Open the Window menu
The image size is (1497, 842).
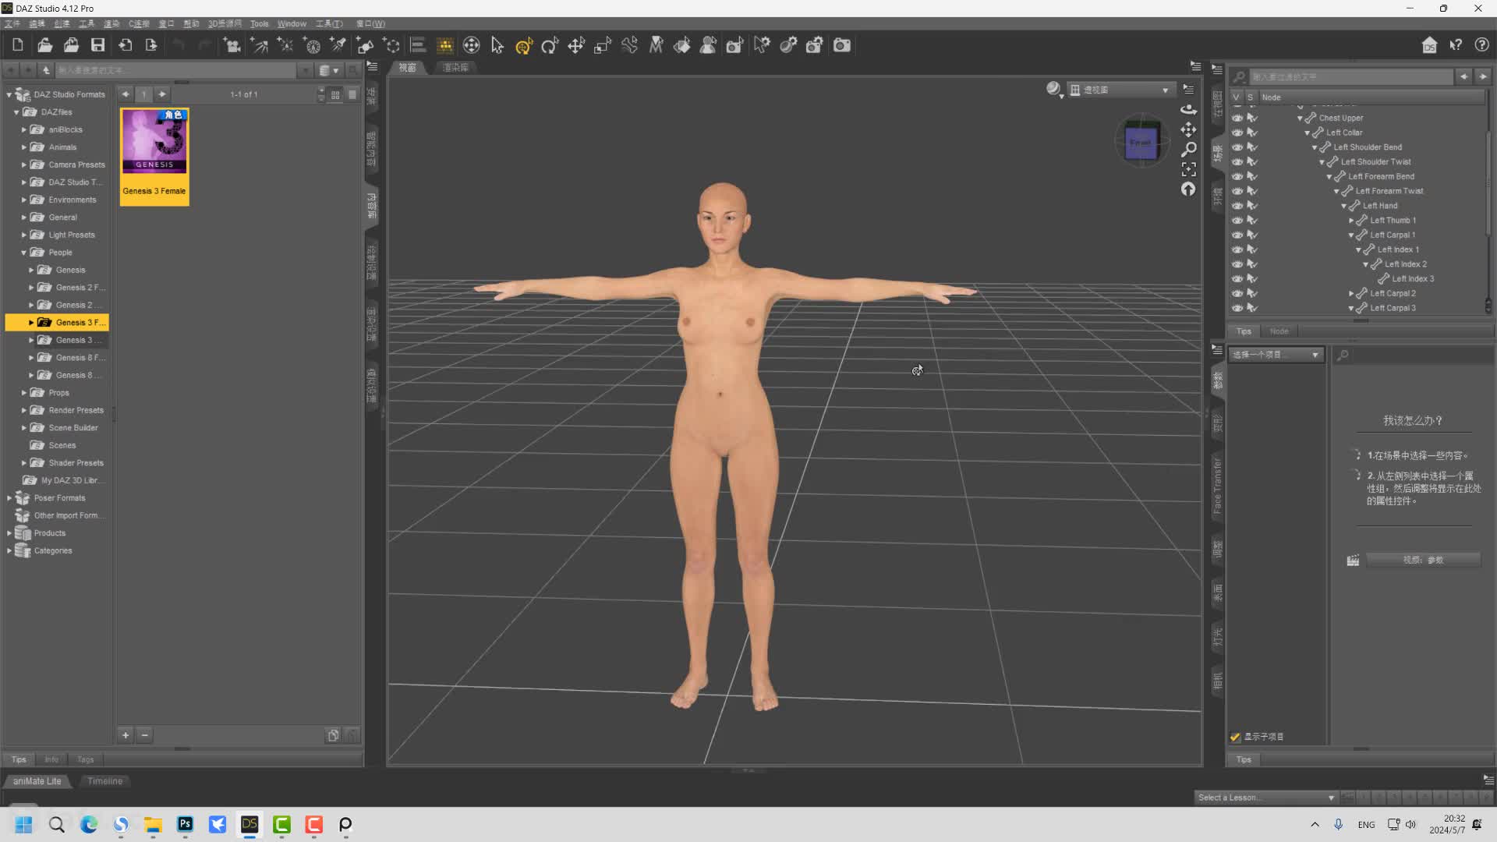point(292,23)
